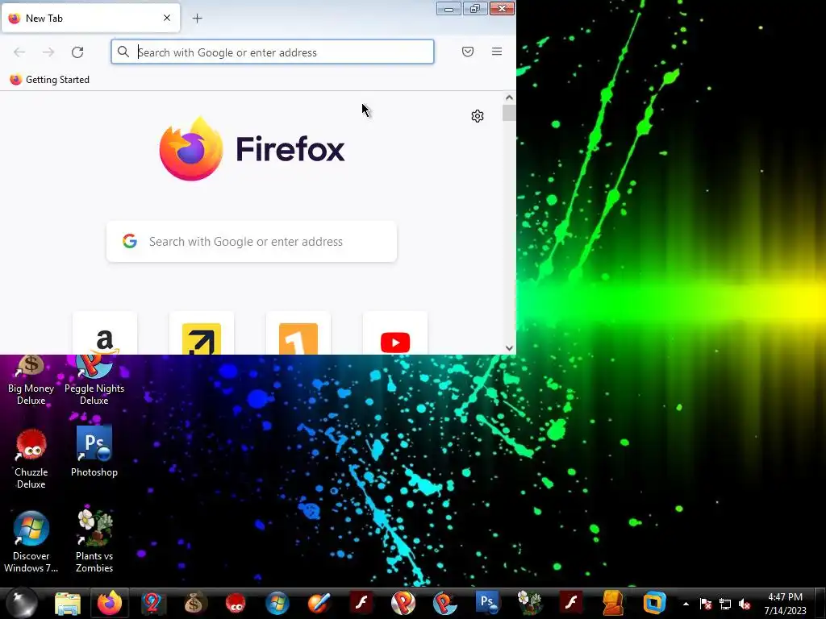826x619 pixels.
Task: Launch orange block character taskbar icon
Action: click(x=613, y=603)
